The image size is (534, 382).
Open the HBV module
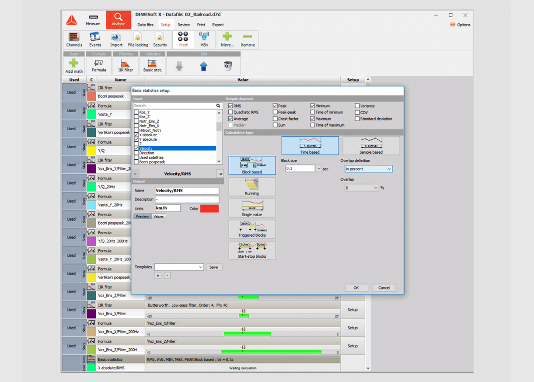[x=205, y=39]
